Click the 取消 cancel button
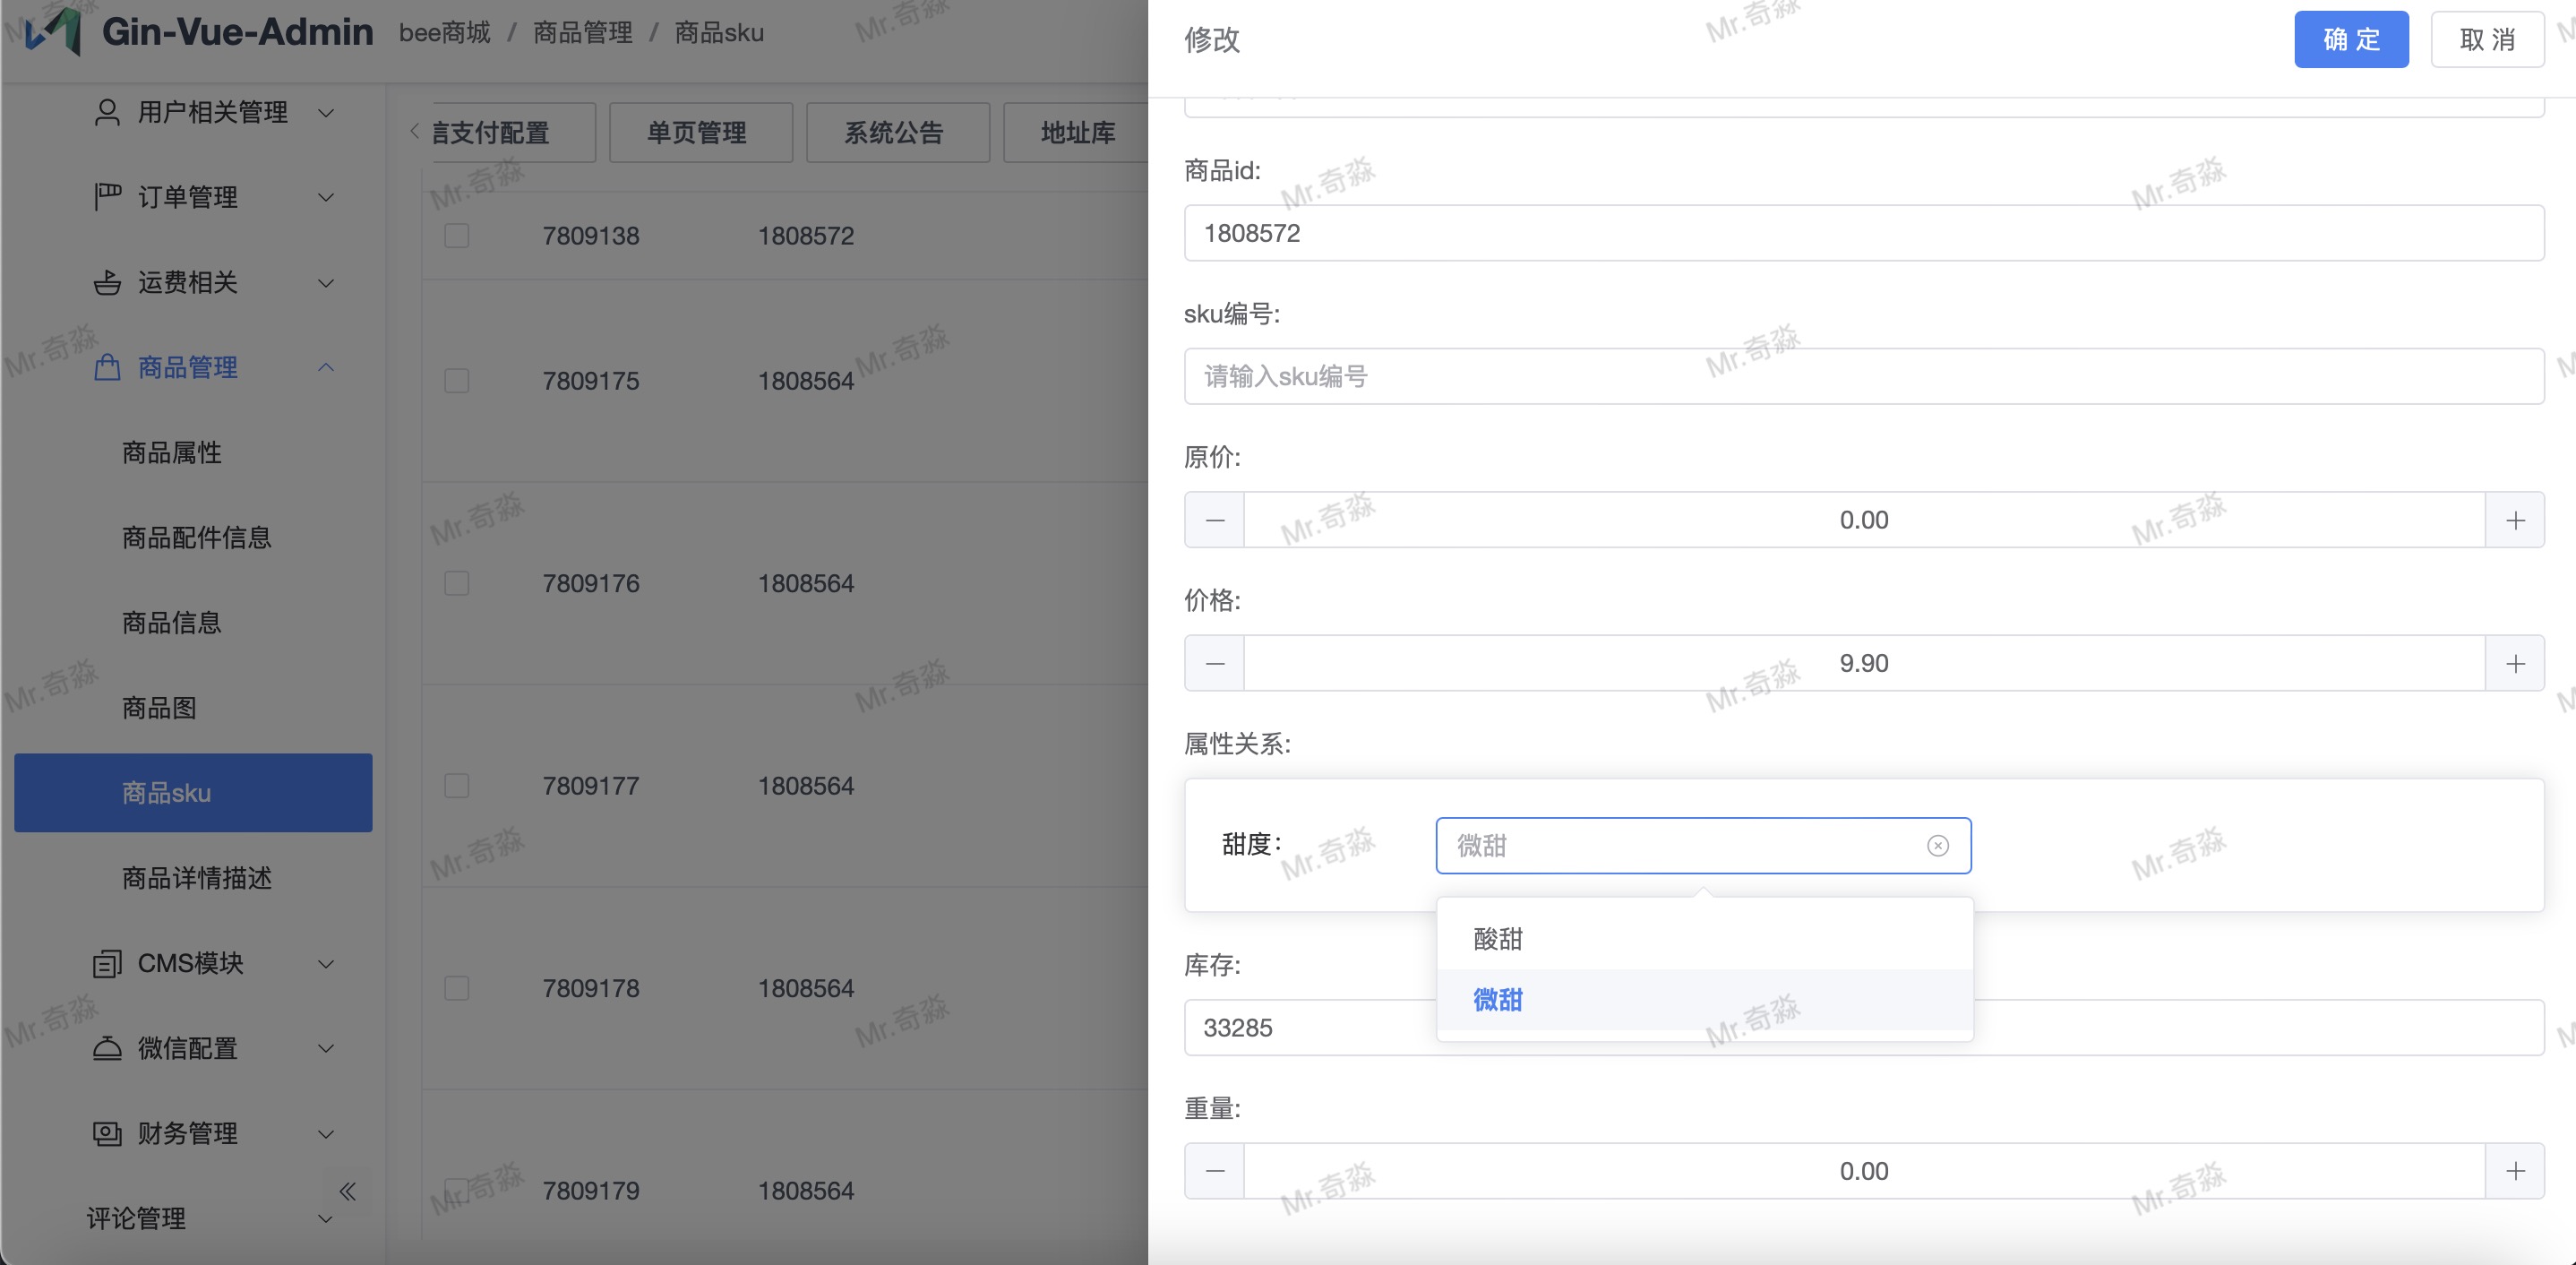This screenshot has height=1265, width=2576. [2486, 40]
